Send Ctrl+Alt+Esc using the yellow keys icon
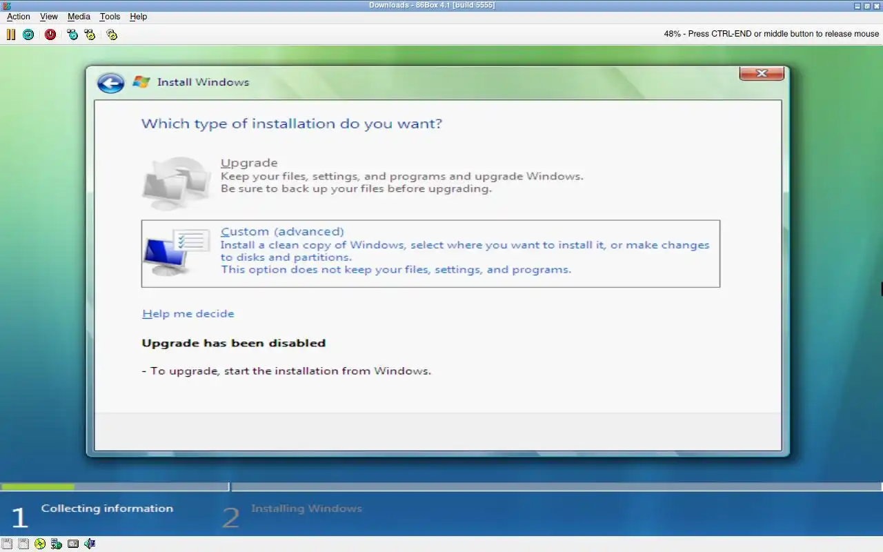 pos(90,34)
